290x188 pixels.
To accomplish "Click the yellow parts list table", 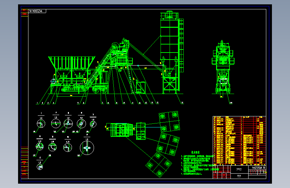I will [x=239, y=140].
